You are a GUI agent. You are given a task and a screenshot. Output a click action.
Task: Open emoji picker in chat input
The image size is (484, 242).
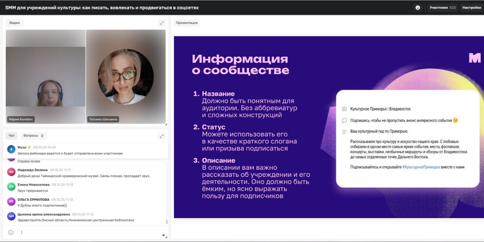tap(11, 232)
